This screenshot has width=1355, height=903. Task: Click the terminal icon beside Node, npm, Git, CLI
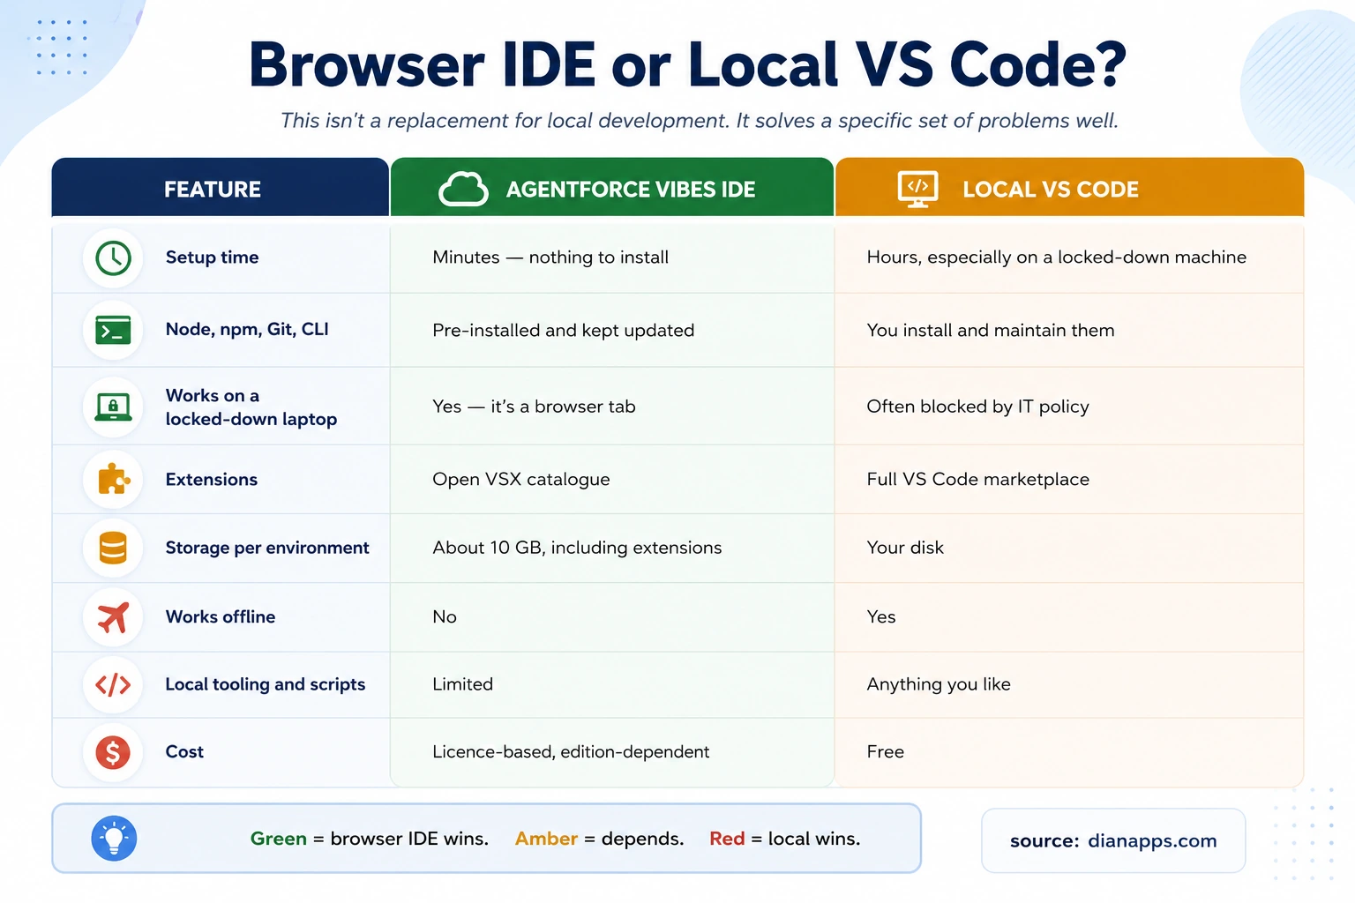(113, 331)
